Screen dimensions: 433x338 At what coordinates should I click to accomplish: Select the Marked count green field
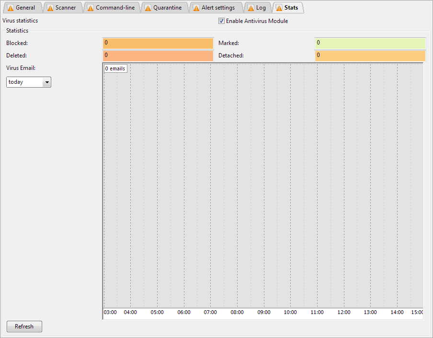[370, 43]
